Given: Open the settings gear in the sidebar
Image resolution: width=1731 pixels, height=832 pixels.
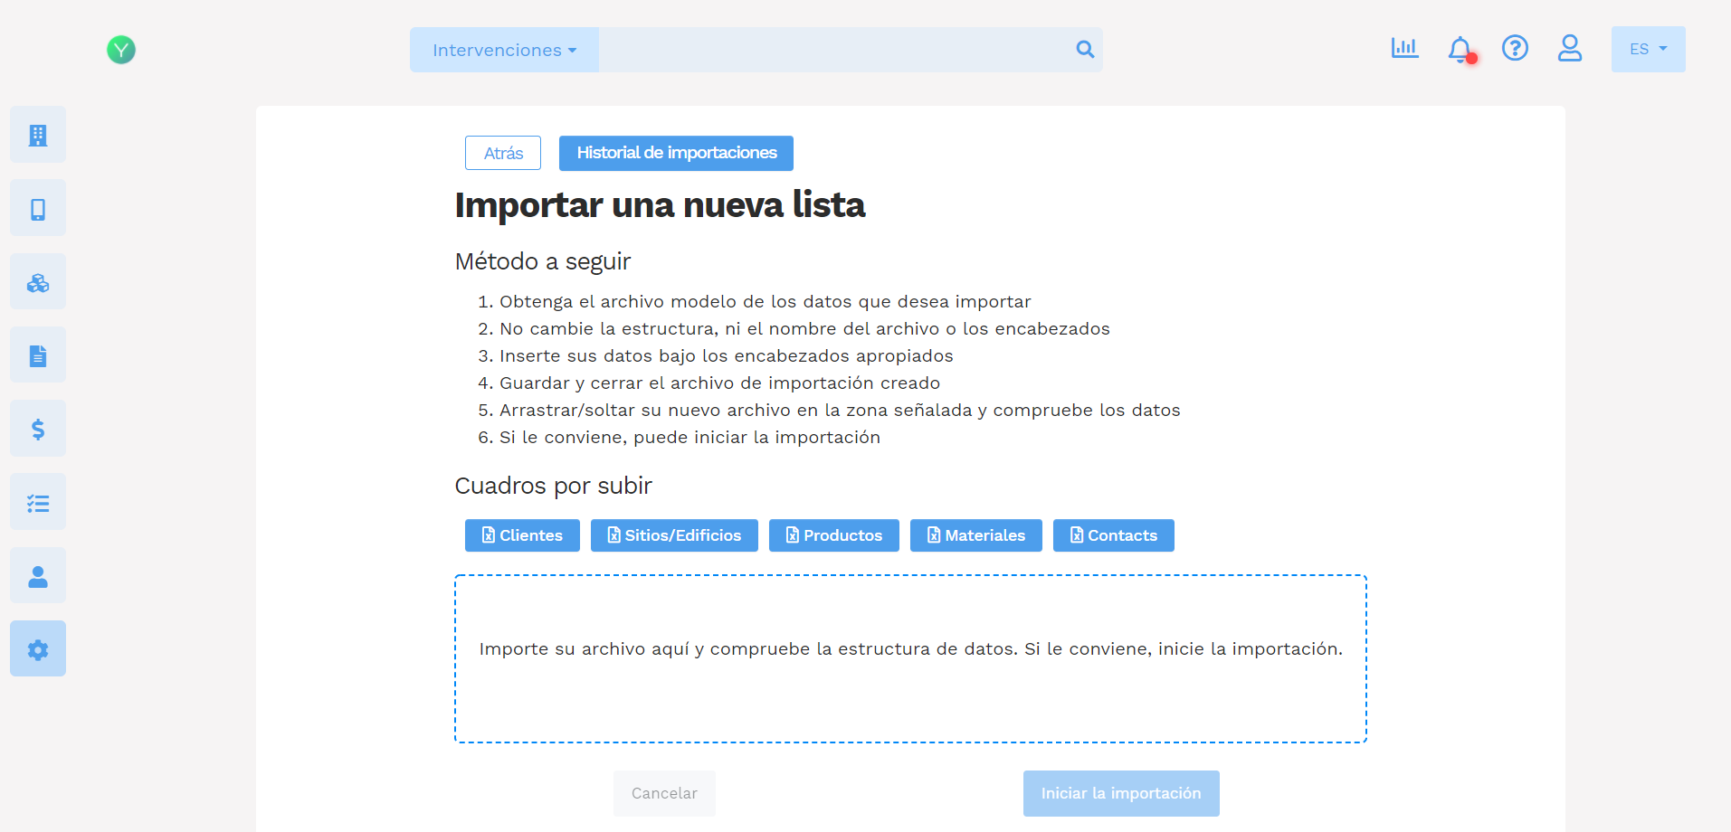Looking at the screenshot, I should (x=37, y=648).
